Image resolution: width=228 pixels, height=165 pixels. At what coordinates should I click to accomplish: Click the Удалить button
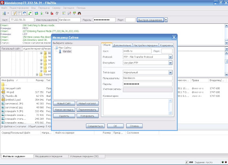pyautogui.click(x=64, y=116)
